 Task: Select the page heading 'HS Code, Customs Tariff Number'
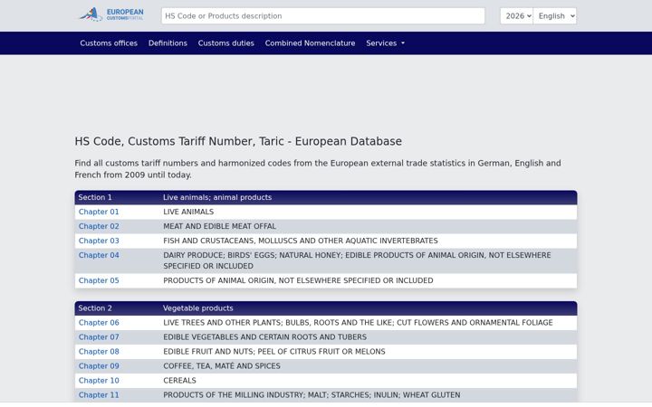[x=238, y=142]
